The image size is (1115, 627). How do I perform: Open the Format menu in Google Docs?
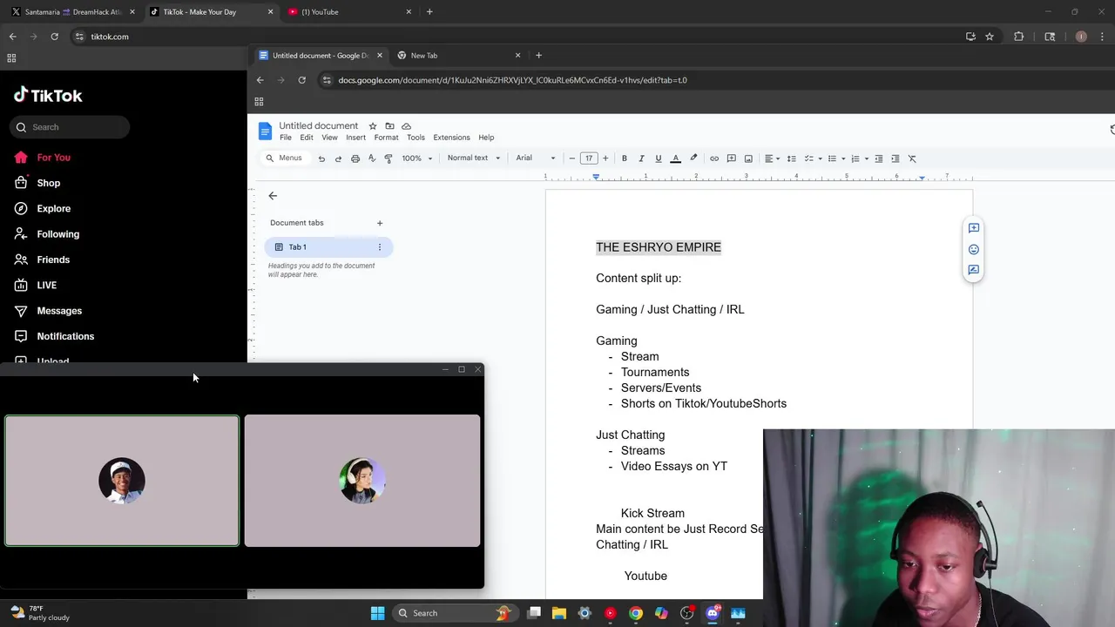[x=386, y=138]
